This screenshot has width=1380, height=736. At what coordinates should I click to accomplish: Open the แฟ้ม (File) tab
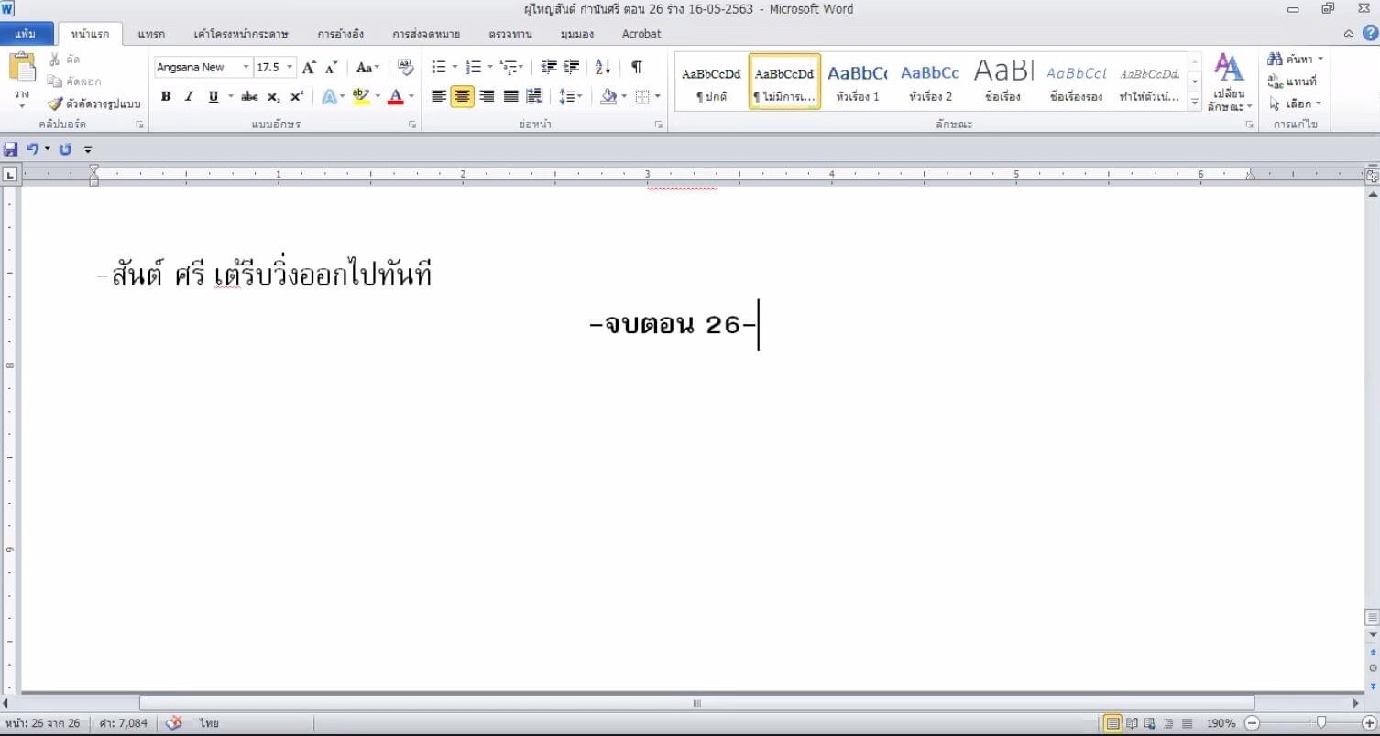pyautogui.click(x=26, y=34)
